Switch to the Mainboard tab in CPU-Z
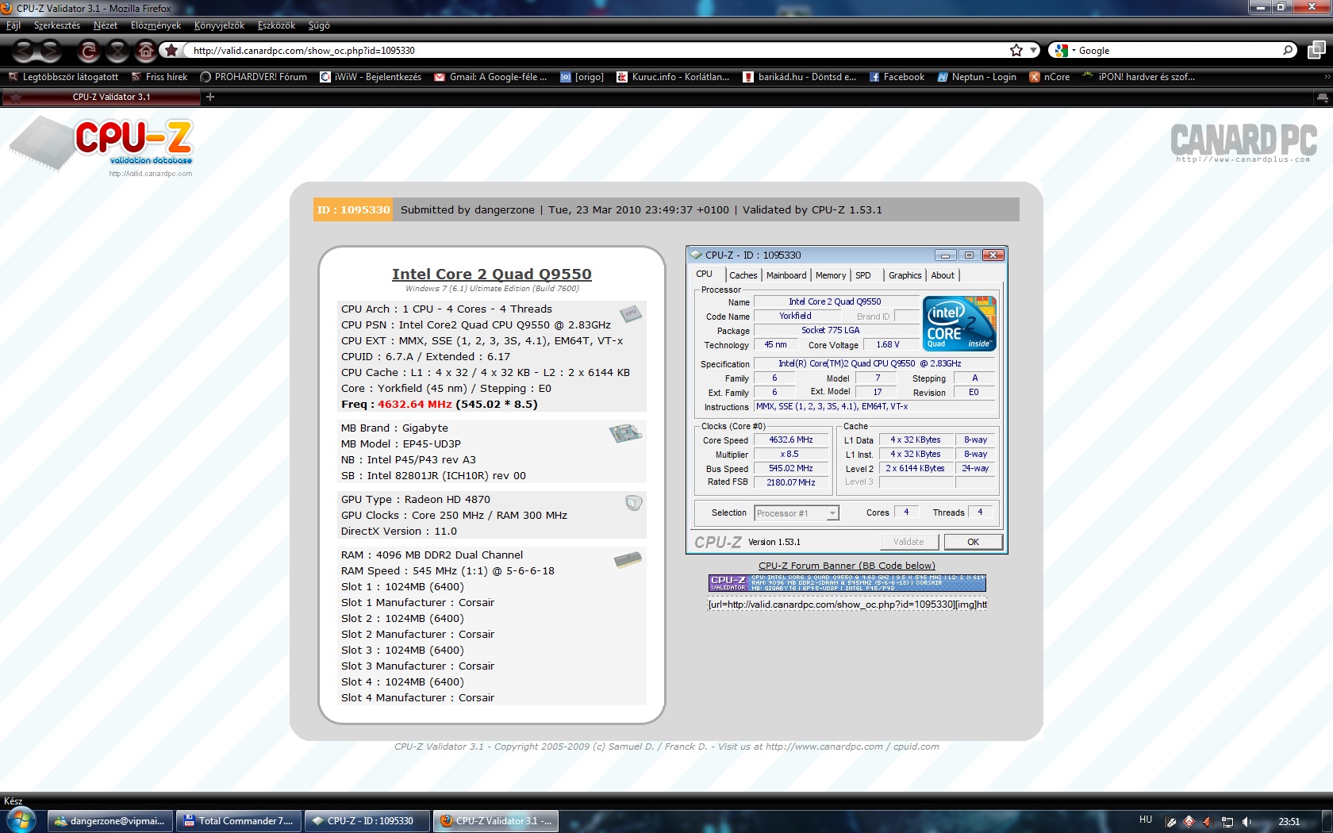 tap(786, 275)
